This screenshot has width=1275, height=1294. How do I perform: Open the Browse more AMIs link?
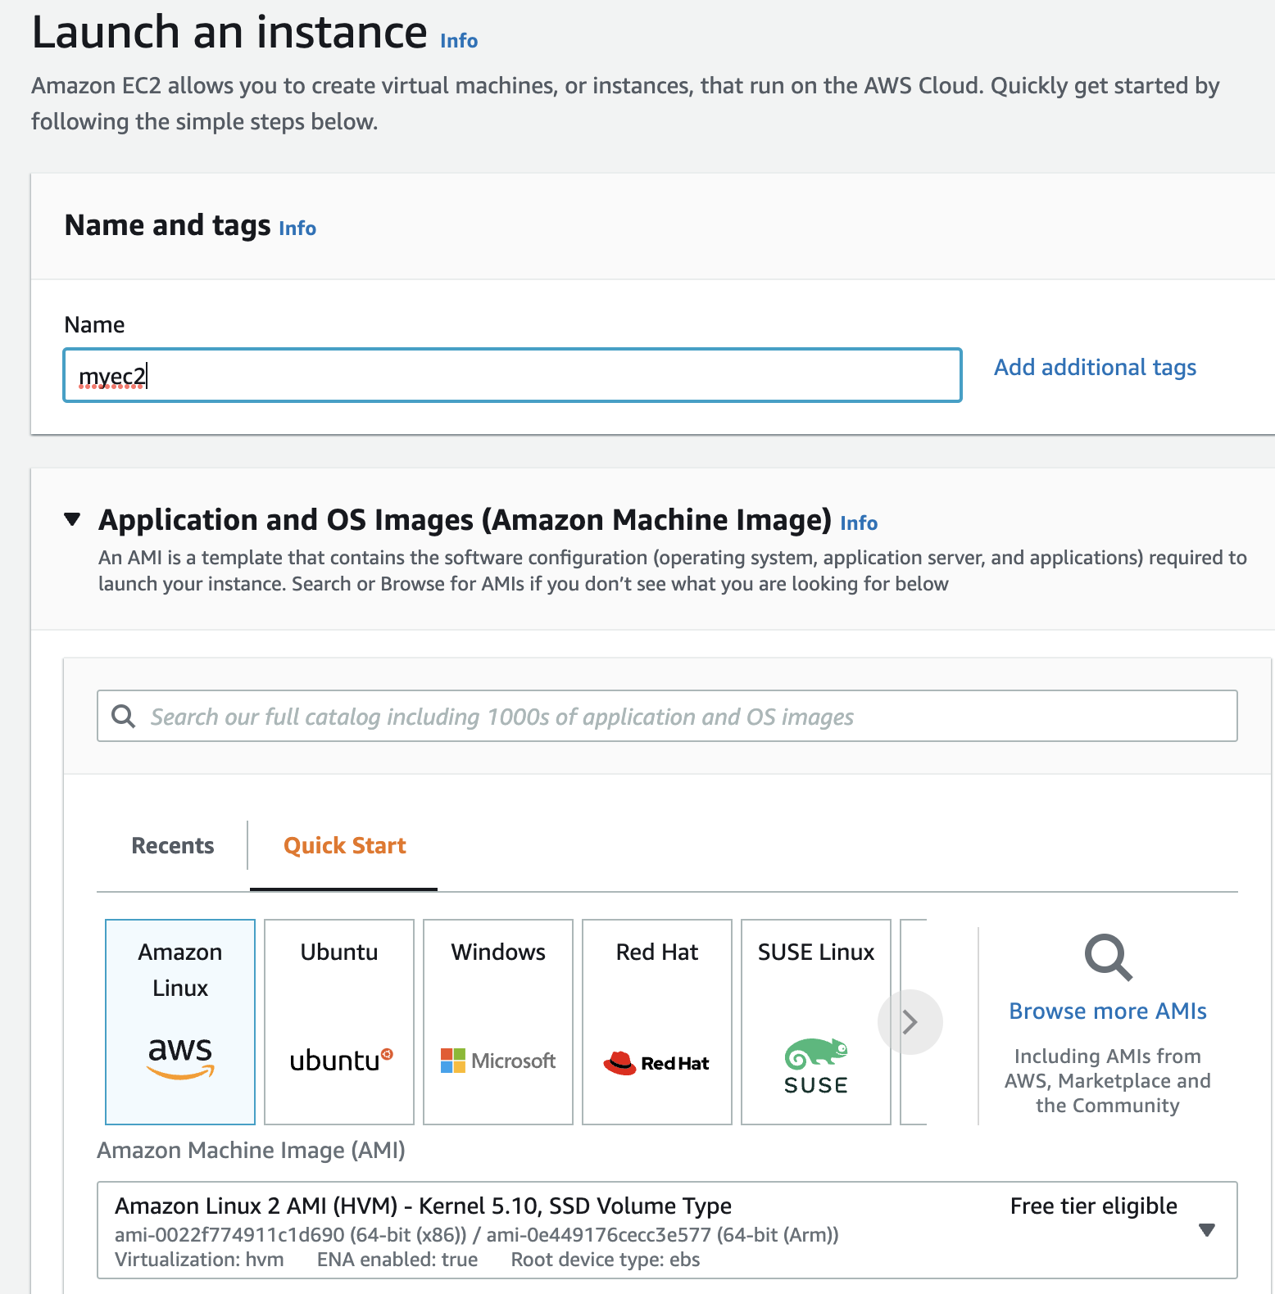1108,1011
